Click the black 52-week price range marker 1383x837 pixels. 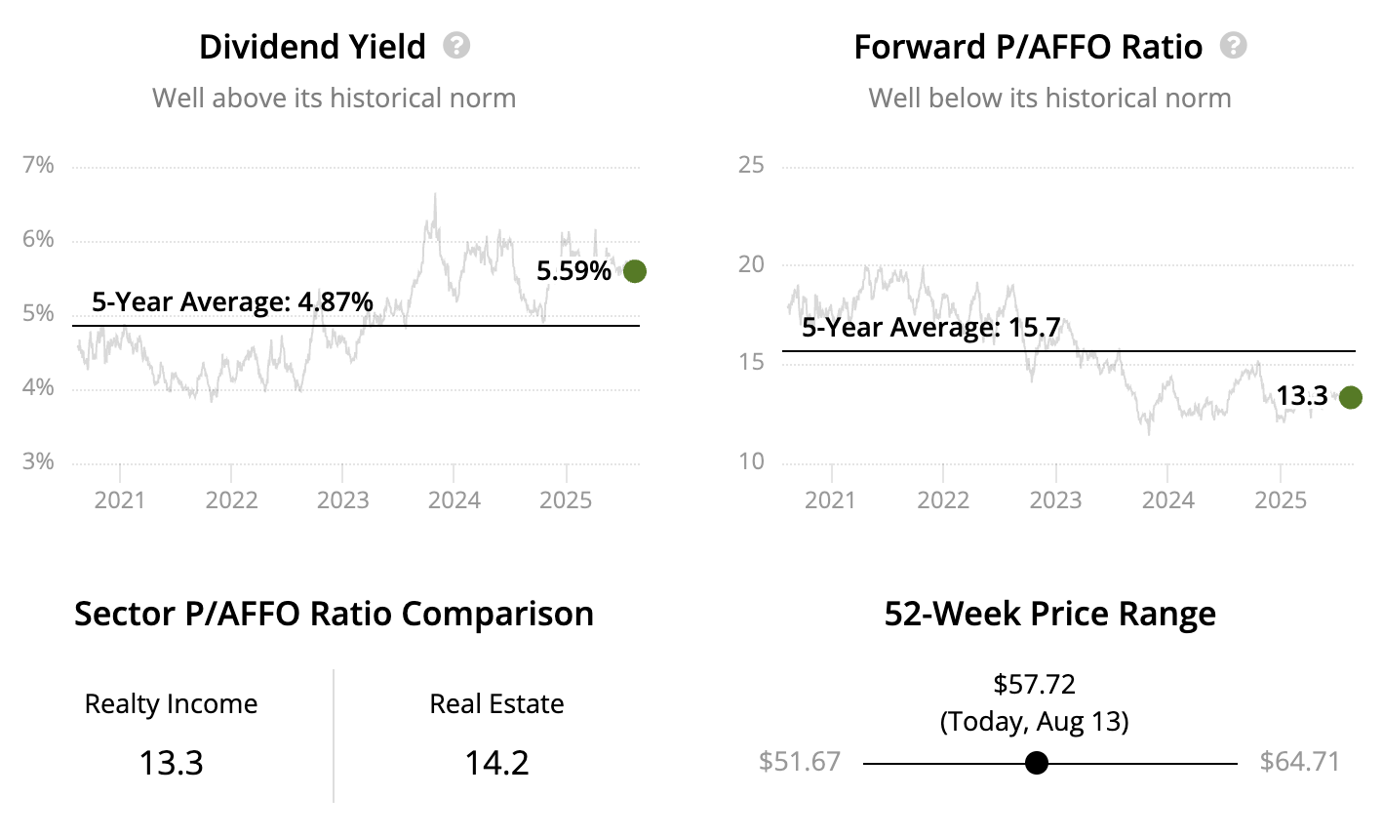coord(1037,763)
